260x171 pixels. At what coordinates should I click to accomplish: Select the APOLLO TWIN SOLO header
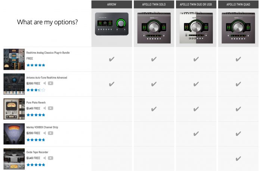(x=154, y=4)
